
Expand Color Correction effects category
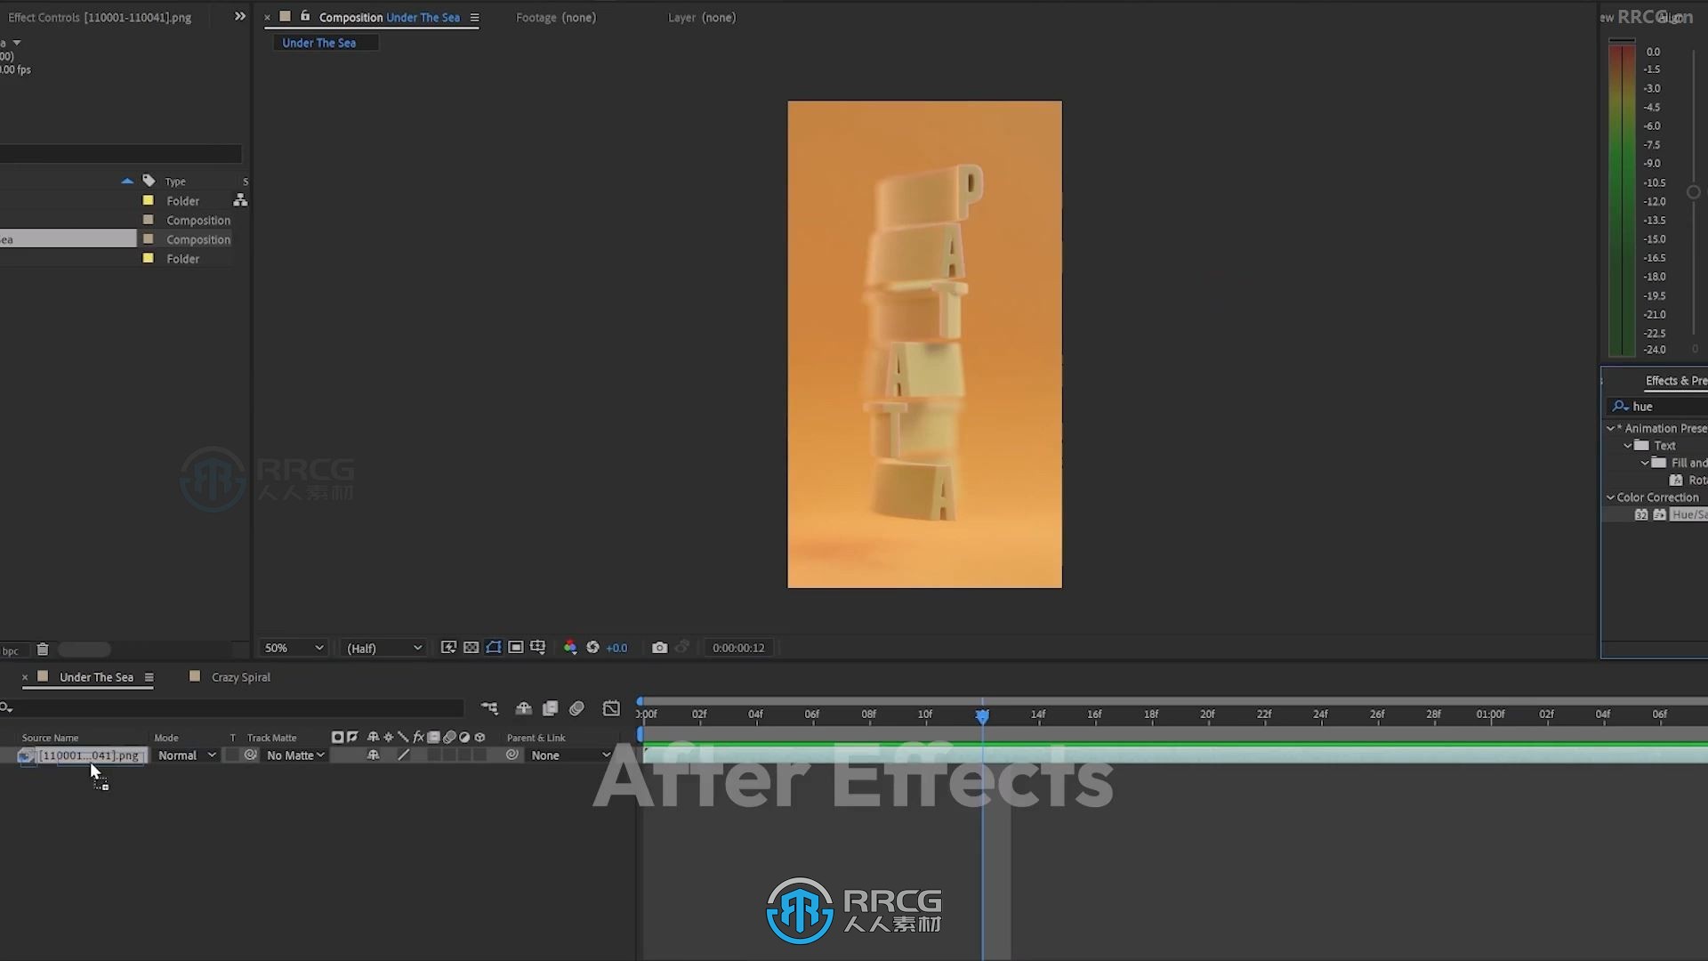pyautogui.click(x=1613, y=497)
